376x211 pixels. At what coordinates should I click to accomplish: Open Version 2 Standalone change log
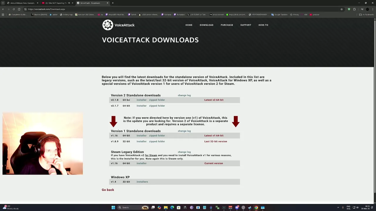click(x=184, y=95)
